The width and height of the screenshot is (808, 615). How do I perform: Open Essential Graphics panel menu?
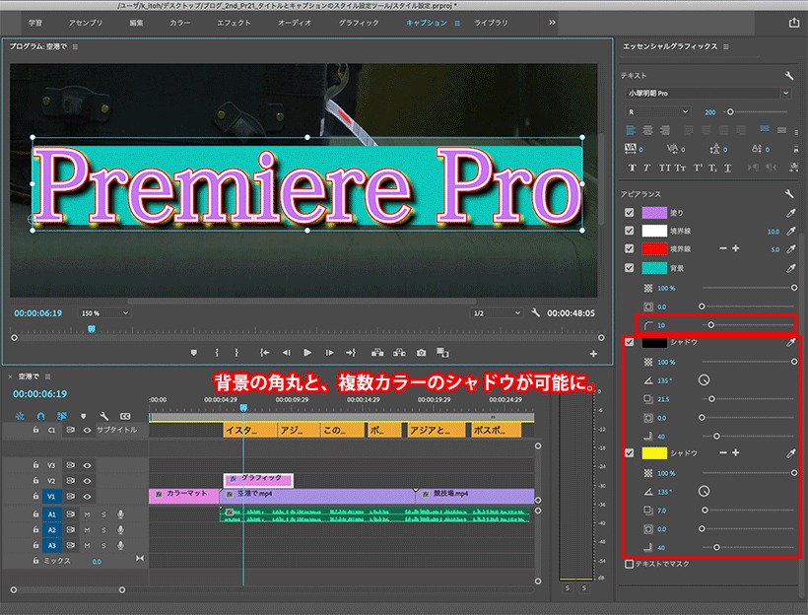[x=726, y=47]
